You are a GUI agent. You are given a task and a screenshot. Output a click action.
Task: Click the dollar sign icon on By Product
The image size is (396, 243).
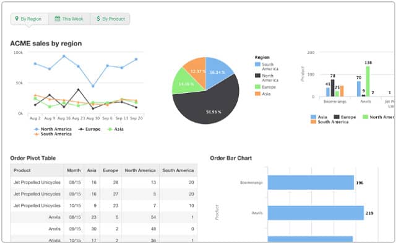tap(98, 19)
